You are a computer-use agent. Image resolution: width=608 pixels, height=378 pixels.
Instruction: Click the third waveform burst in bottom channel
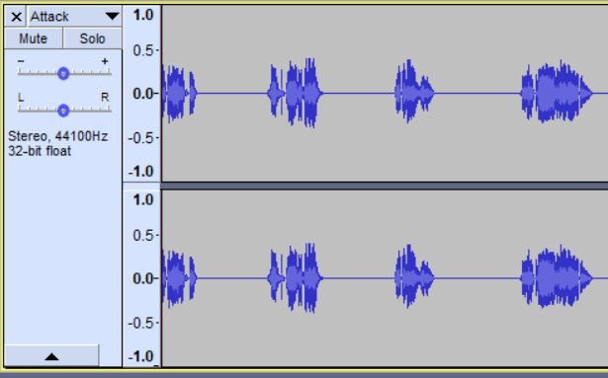414,277
